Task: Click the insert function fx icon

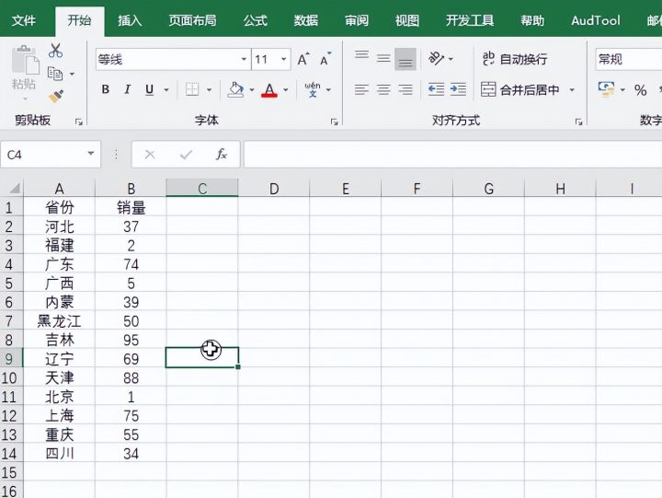Action: click(222, 155)
